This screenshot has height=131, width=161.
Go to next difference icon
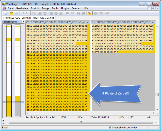40,13
